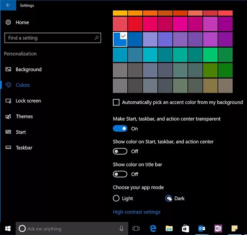Click the Cortana microphone icon
This screenshot has height=235, width=247.
point(121,228)
